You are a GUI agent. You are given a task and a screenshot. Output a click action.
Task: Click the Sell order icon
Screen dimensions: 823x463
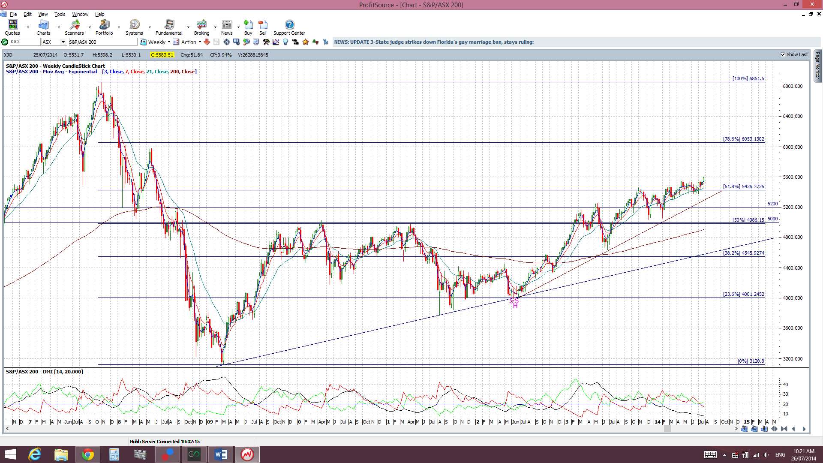263,27
